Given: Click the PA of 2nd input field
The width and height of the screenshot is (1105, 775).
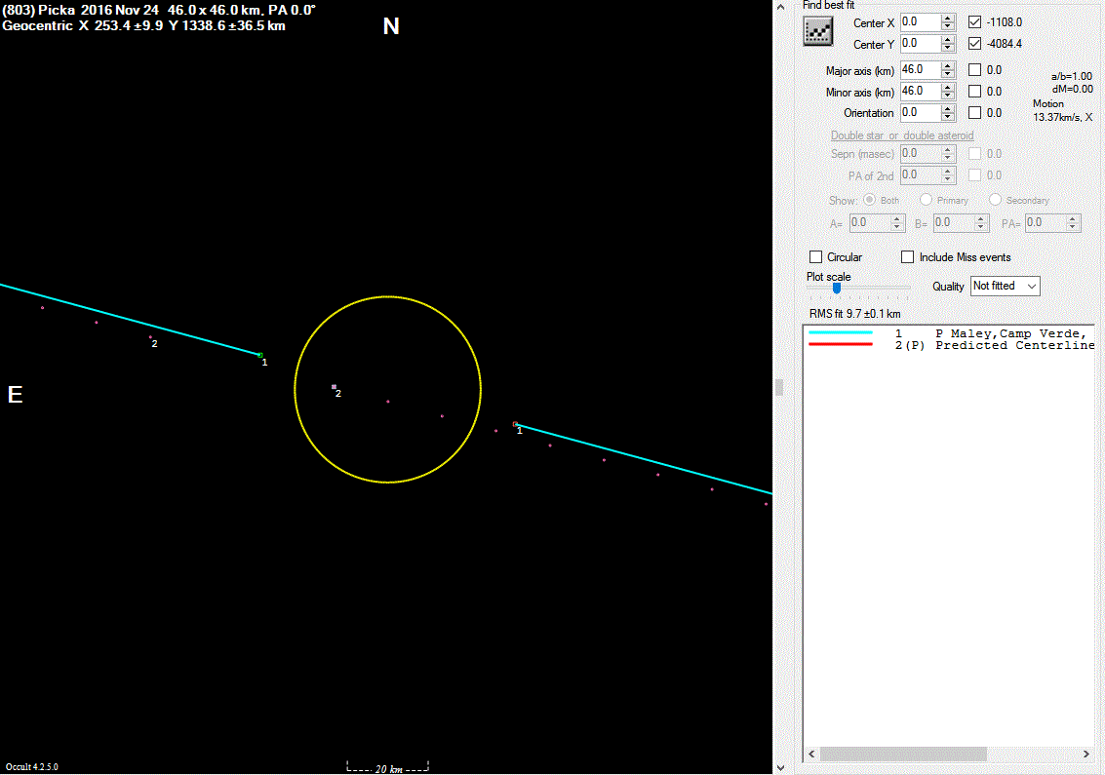Looking at the screenshot, I should point(921,174).
